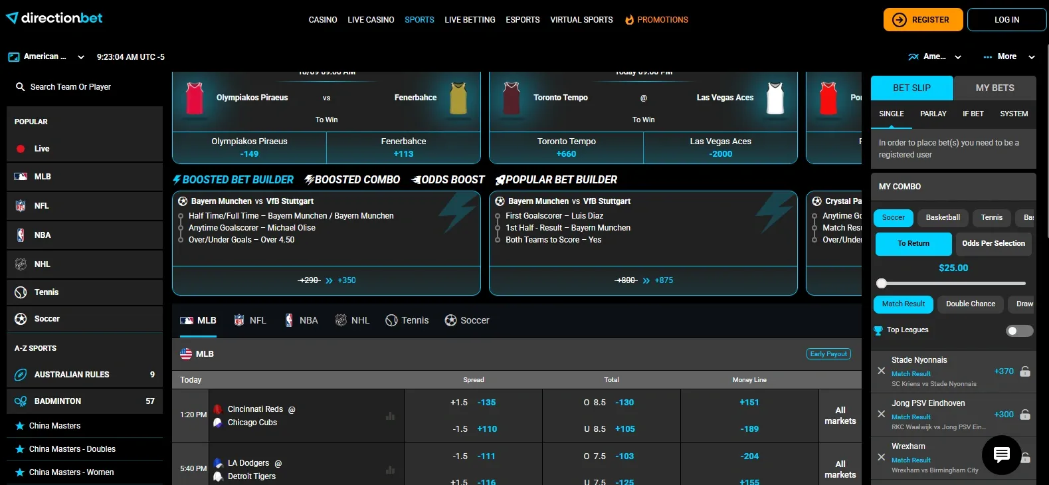1049x485 pixels.
Task: Select the Tennis combo filter
Action: (x=992, y=218)
